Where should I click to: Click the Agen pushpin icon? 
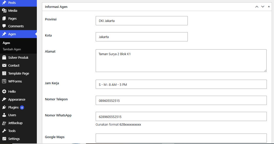click(4, 34)
